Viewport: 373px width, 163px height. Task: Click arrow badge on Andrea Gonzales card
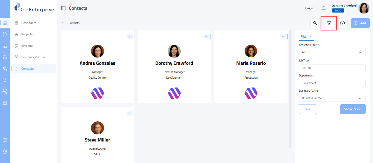pyautogui.click(x=130, y=37)
